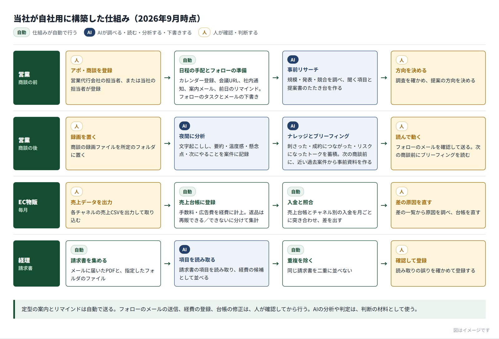The height and width of the screenshot is (339, 499).
Task: Click the card title 事前リサーチ
Action: (303, 70)
